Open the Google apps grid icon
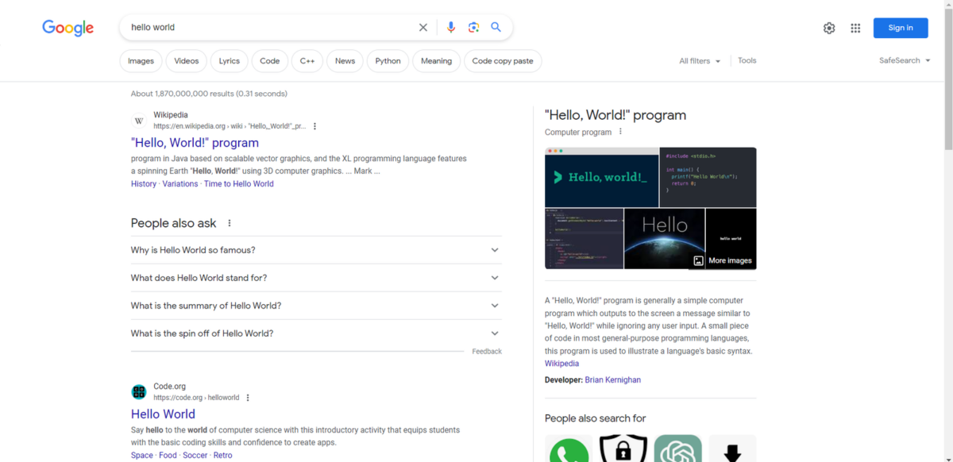The height and width of the screenshot is (462, 953). tap(855, 28)
